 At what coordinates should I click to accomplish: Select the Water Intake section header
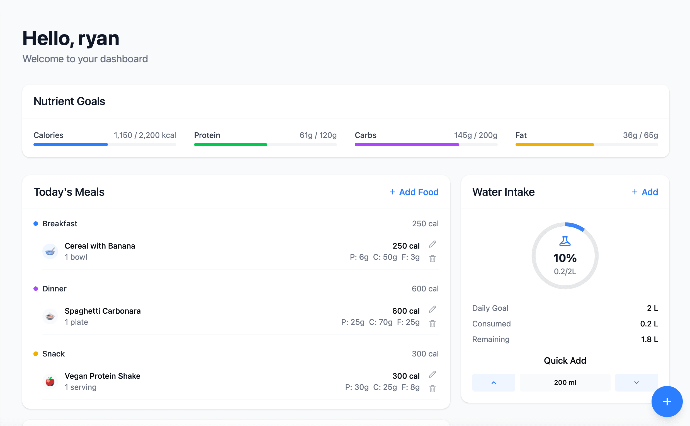503,192
